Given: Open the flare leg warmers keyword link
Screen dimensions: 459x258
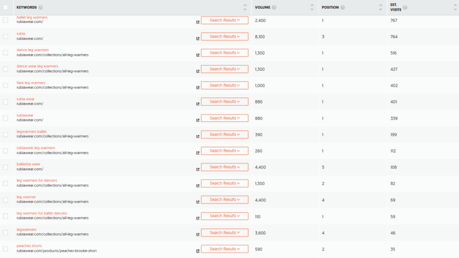Looking at the screenshot, I should tap(31, 83).
